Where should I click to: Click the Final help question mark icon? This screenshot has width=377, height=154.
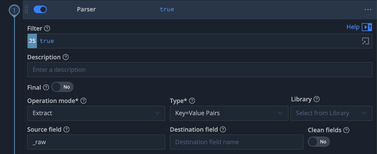click(x=46, y=87)
